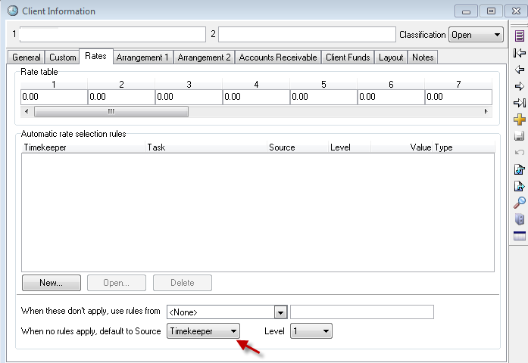The height and width of the screenshot is (363, 528).
Task: Click the rate table horizontal scrollbar thumb
Action: pos(110,111)
